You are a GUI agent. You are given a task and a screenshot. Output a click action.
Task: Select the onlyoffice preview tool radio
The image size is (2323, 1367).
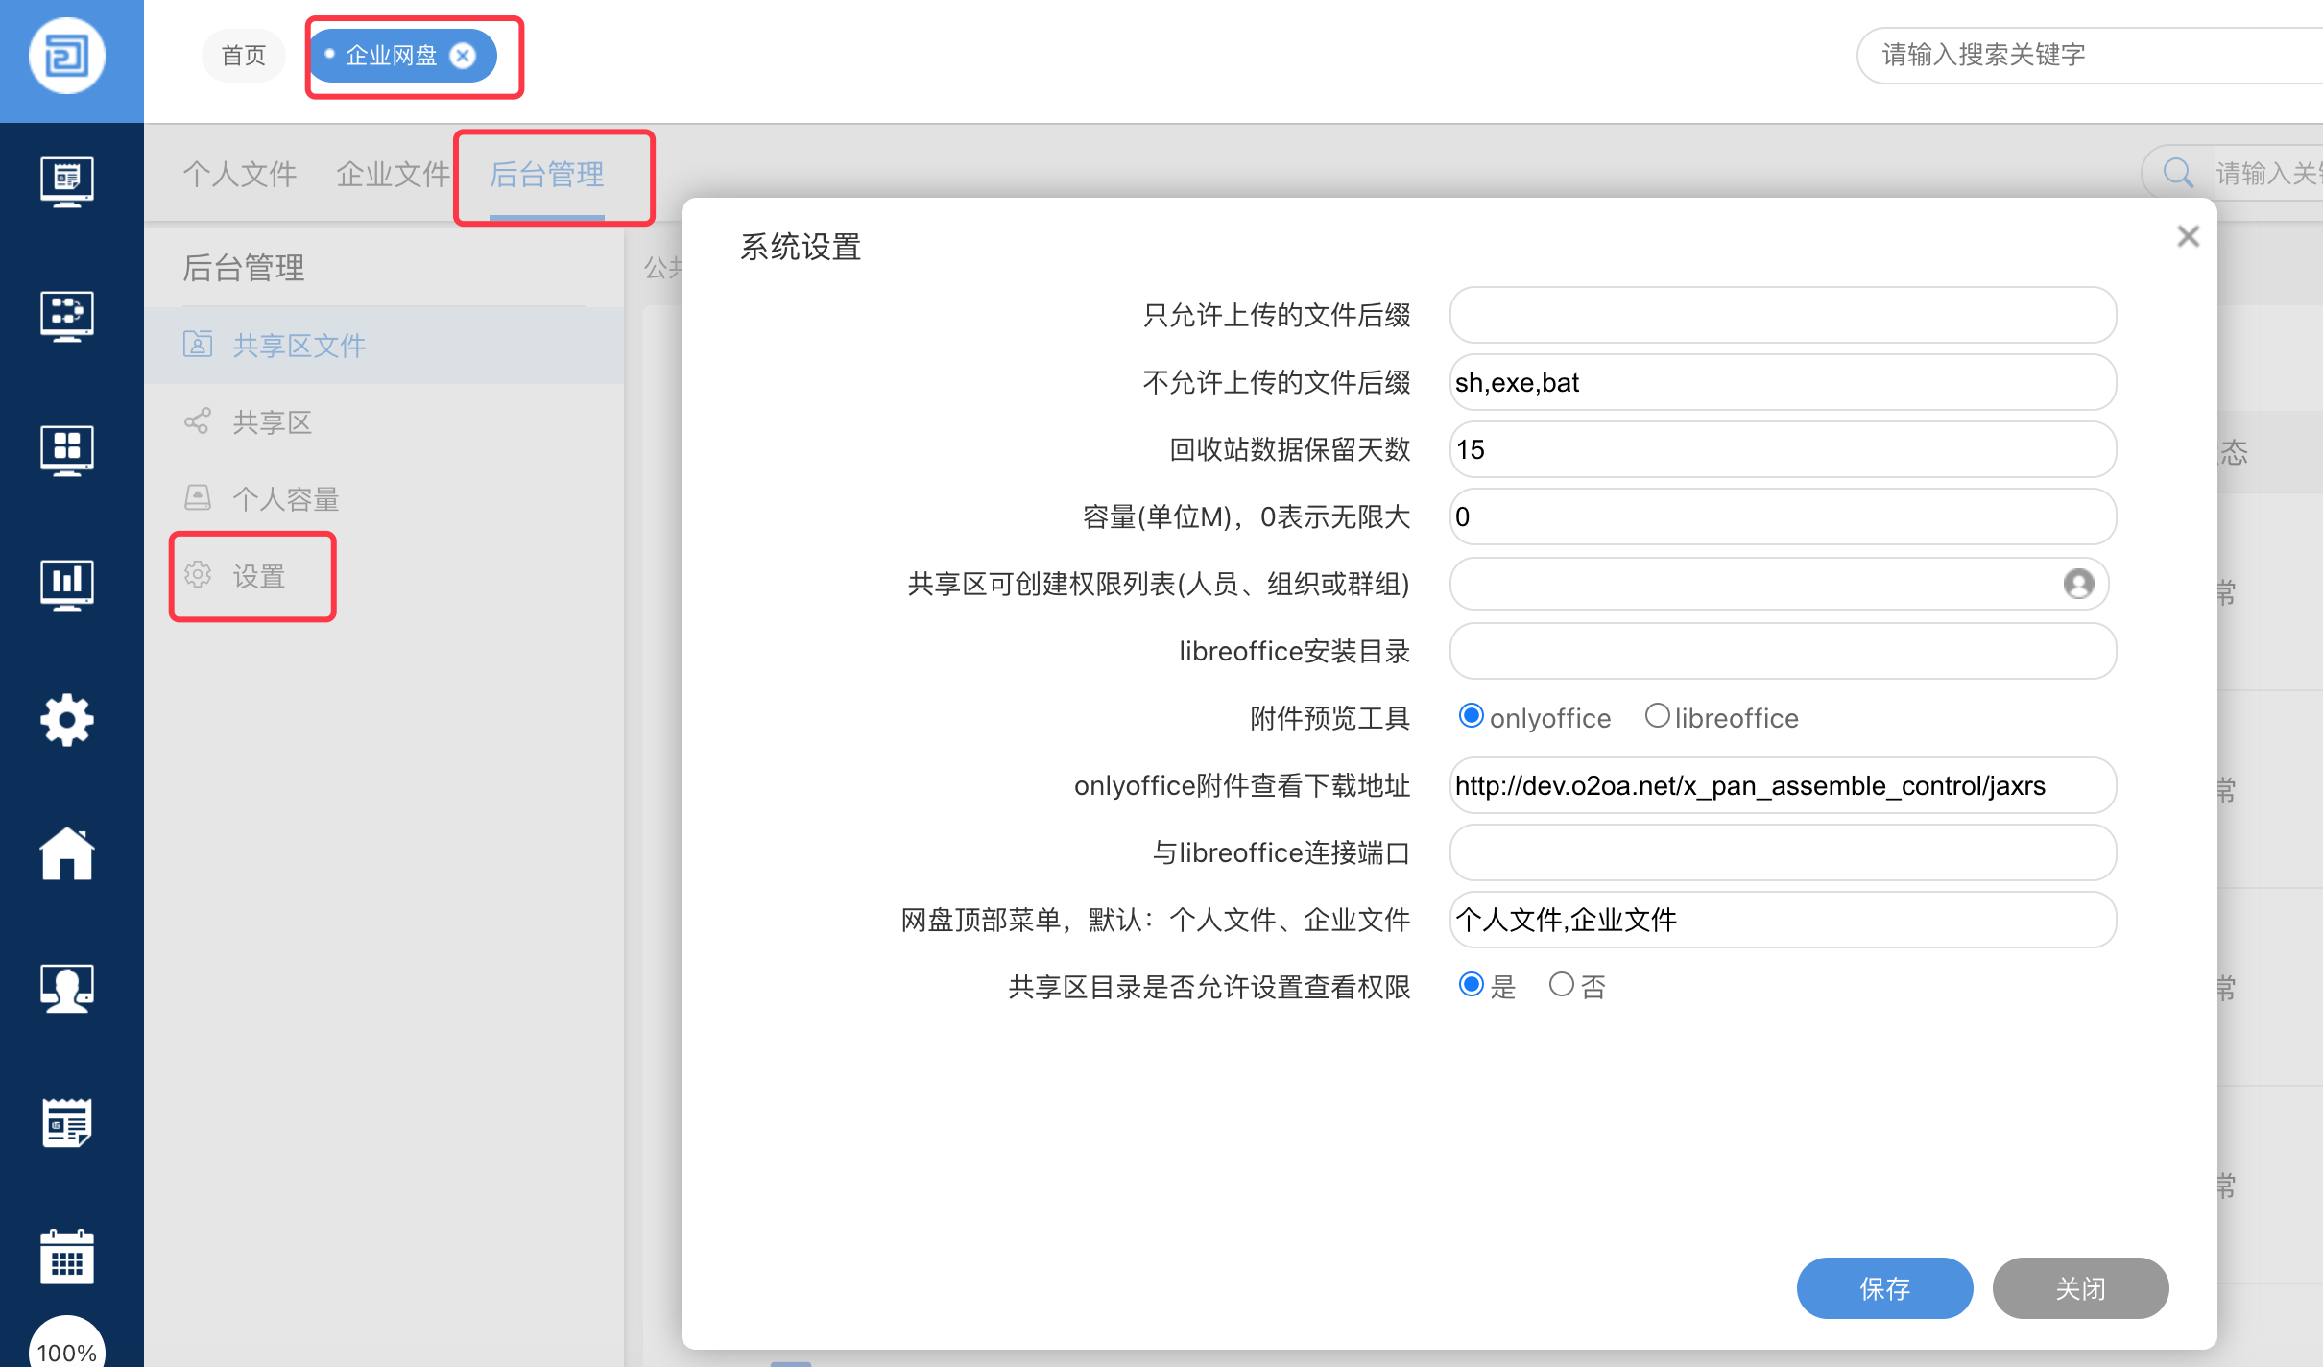point(1471,716)
